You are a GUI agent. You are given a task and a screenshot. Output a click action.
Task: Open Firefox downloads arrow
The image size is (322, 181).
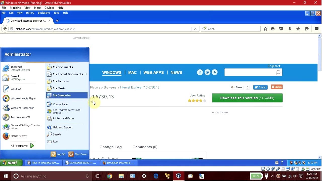point(290,29)
